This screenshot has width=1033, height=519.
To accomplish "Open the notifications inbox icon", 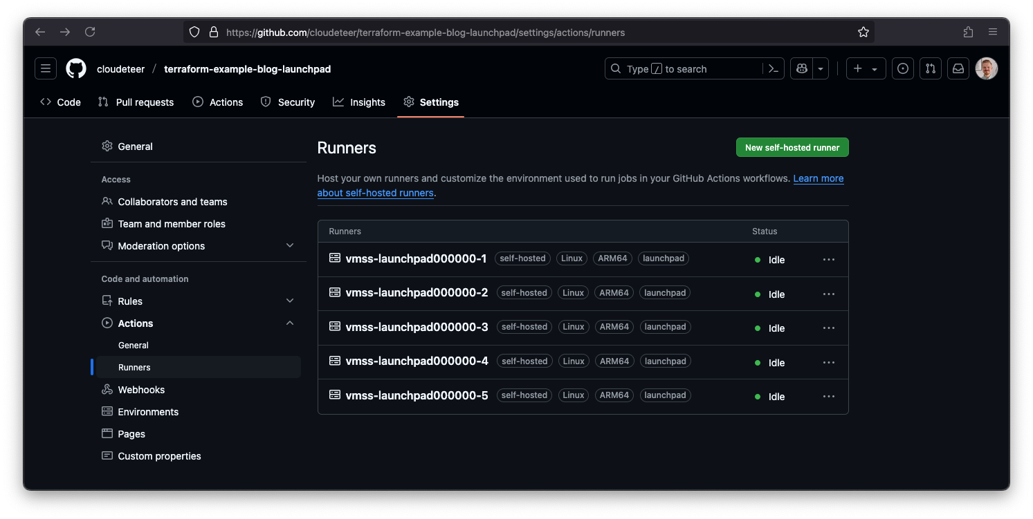I will coord(958,68).
